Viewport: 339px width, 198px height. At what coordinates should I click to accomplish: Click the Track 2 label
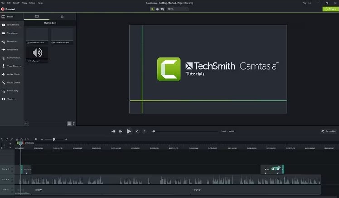(x=5, y=179)
